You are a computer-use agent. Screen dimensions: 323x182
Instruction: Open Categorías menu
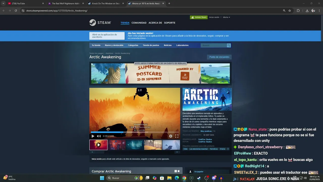[133, 45]
